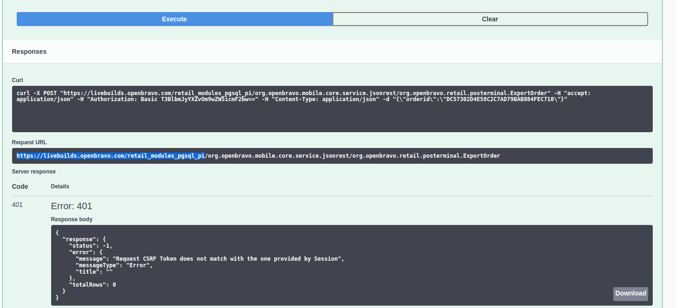The height and width of the screenshot is (308, 676).
Task: Click the "status": -1 line in response
Action: 91,246
